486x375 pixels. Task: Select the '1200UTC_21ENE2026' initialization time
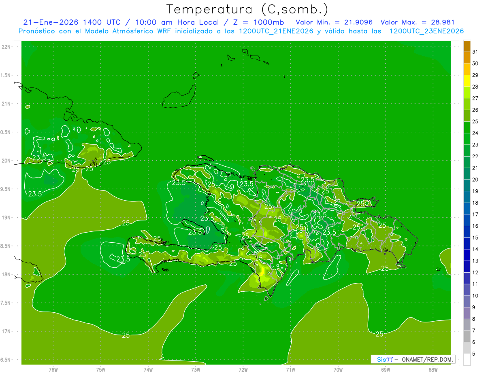click(276, 31)
